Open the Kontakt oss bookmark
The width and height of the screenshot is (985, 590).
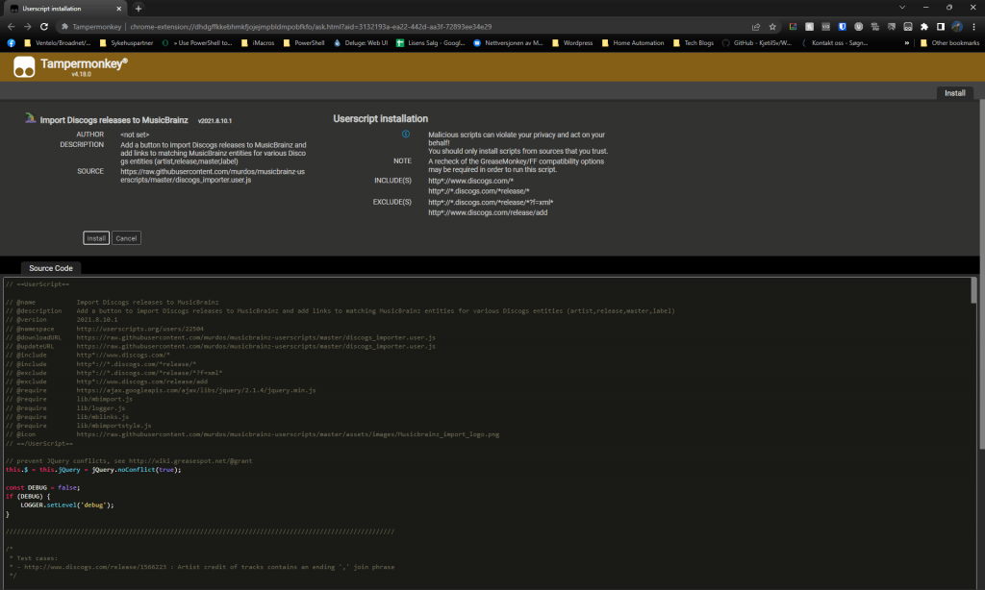(x=834, y=43)
